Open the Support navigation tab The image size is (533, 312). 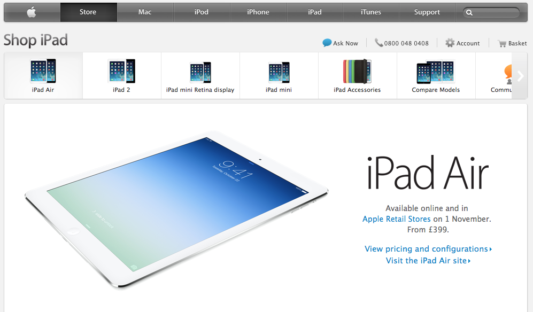427,12
